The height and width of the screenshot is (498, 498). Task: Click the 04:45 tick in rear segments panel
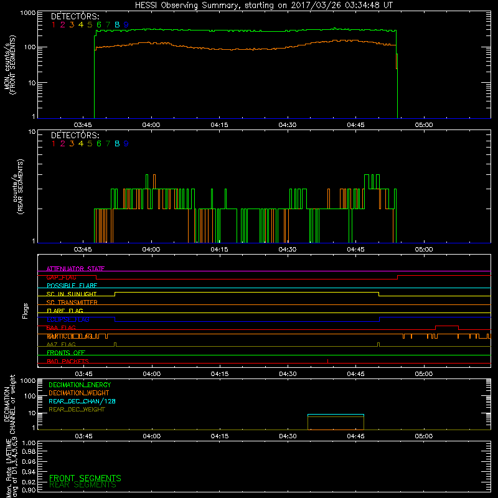point(355,250)
